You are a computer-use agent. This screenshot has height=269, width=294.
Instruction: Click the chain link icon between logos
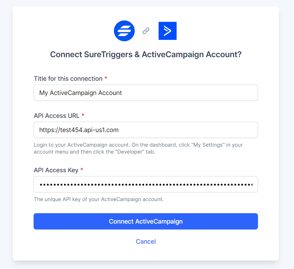tap(146, 31)
